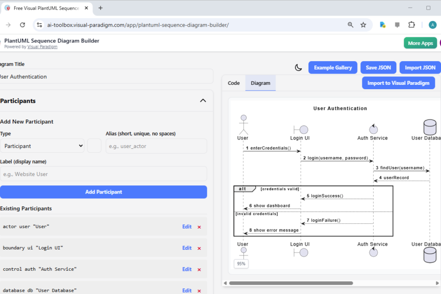Reload the page
This screenshot has width=441, height=294.
(22, 25)
